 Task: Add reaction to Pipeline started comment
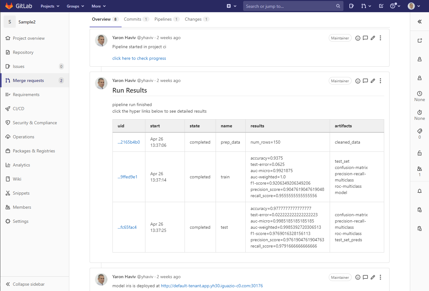358,38
